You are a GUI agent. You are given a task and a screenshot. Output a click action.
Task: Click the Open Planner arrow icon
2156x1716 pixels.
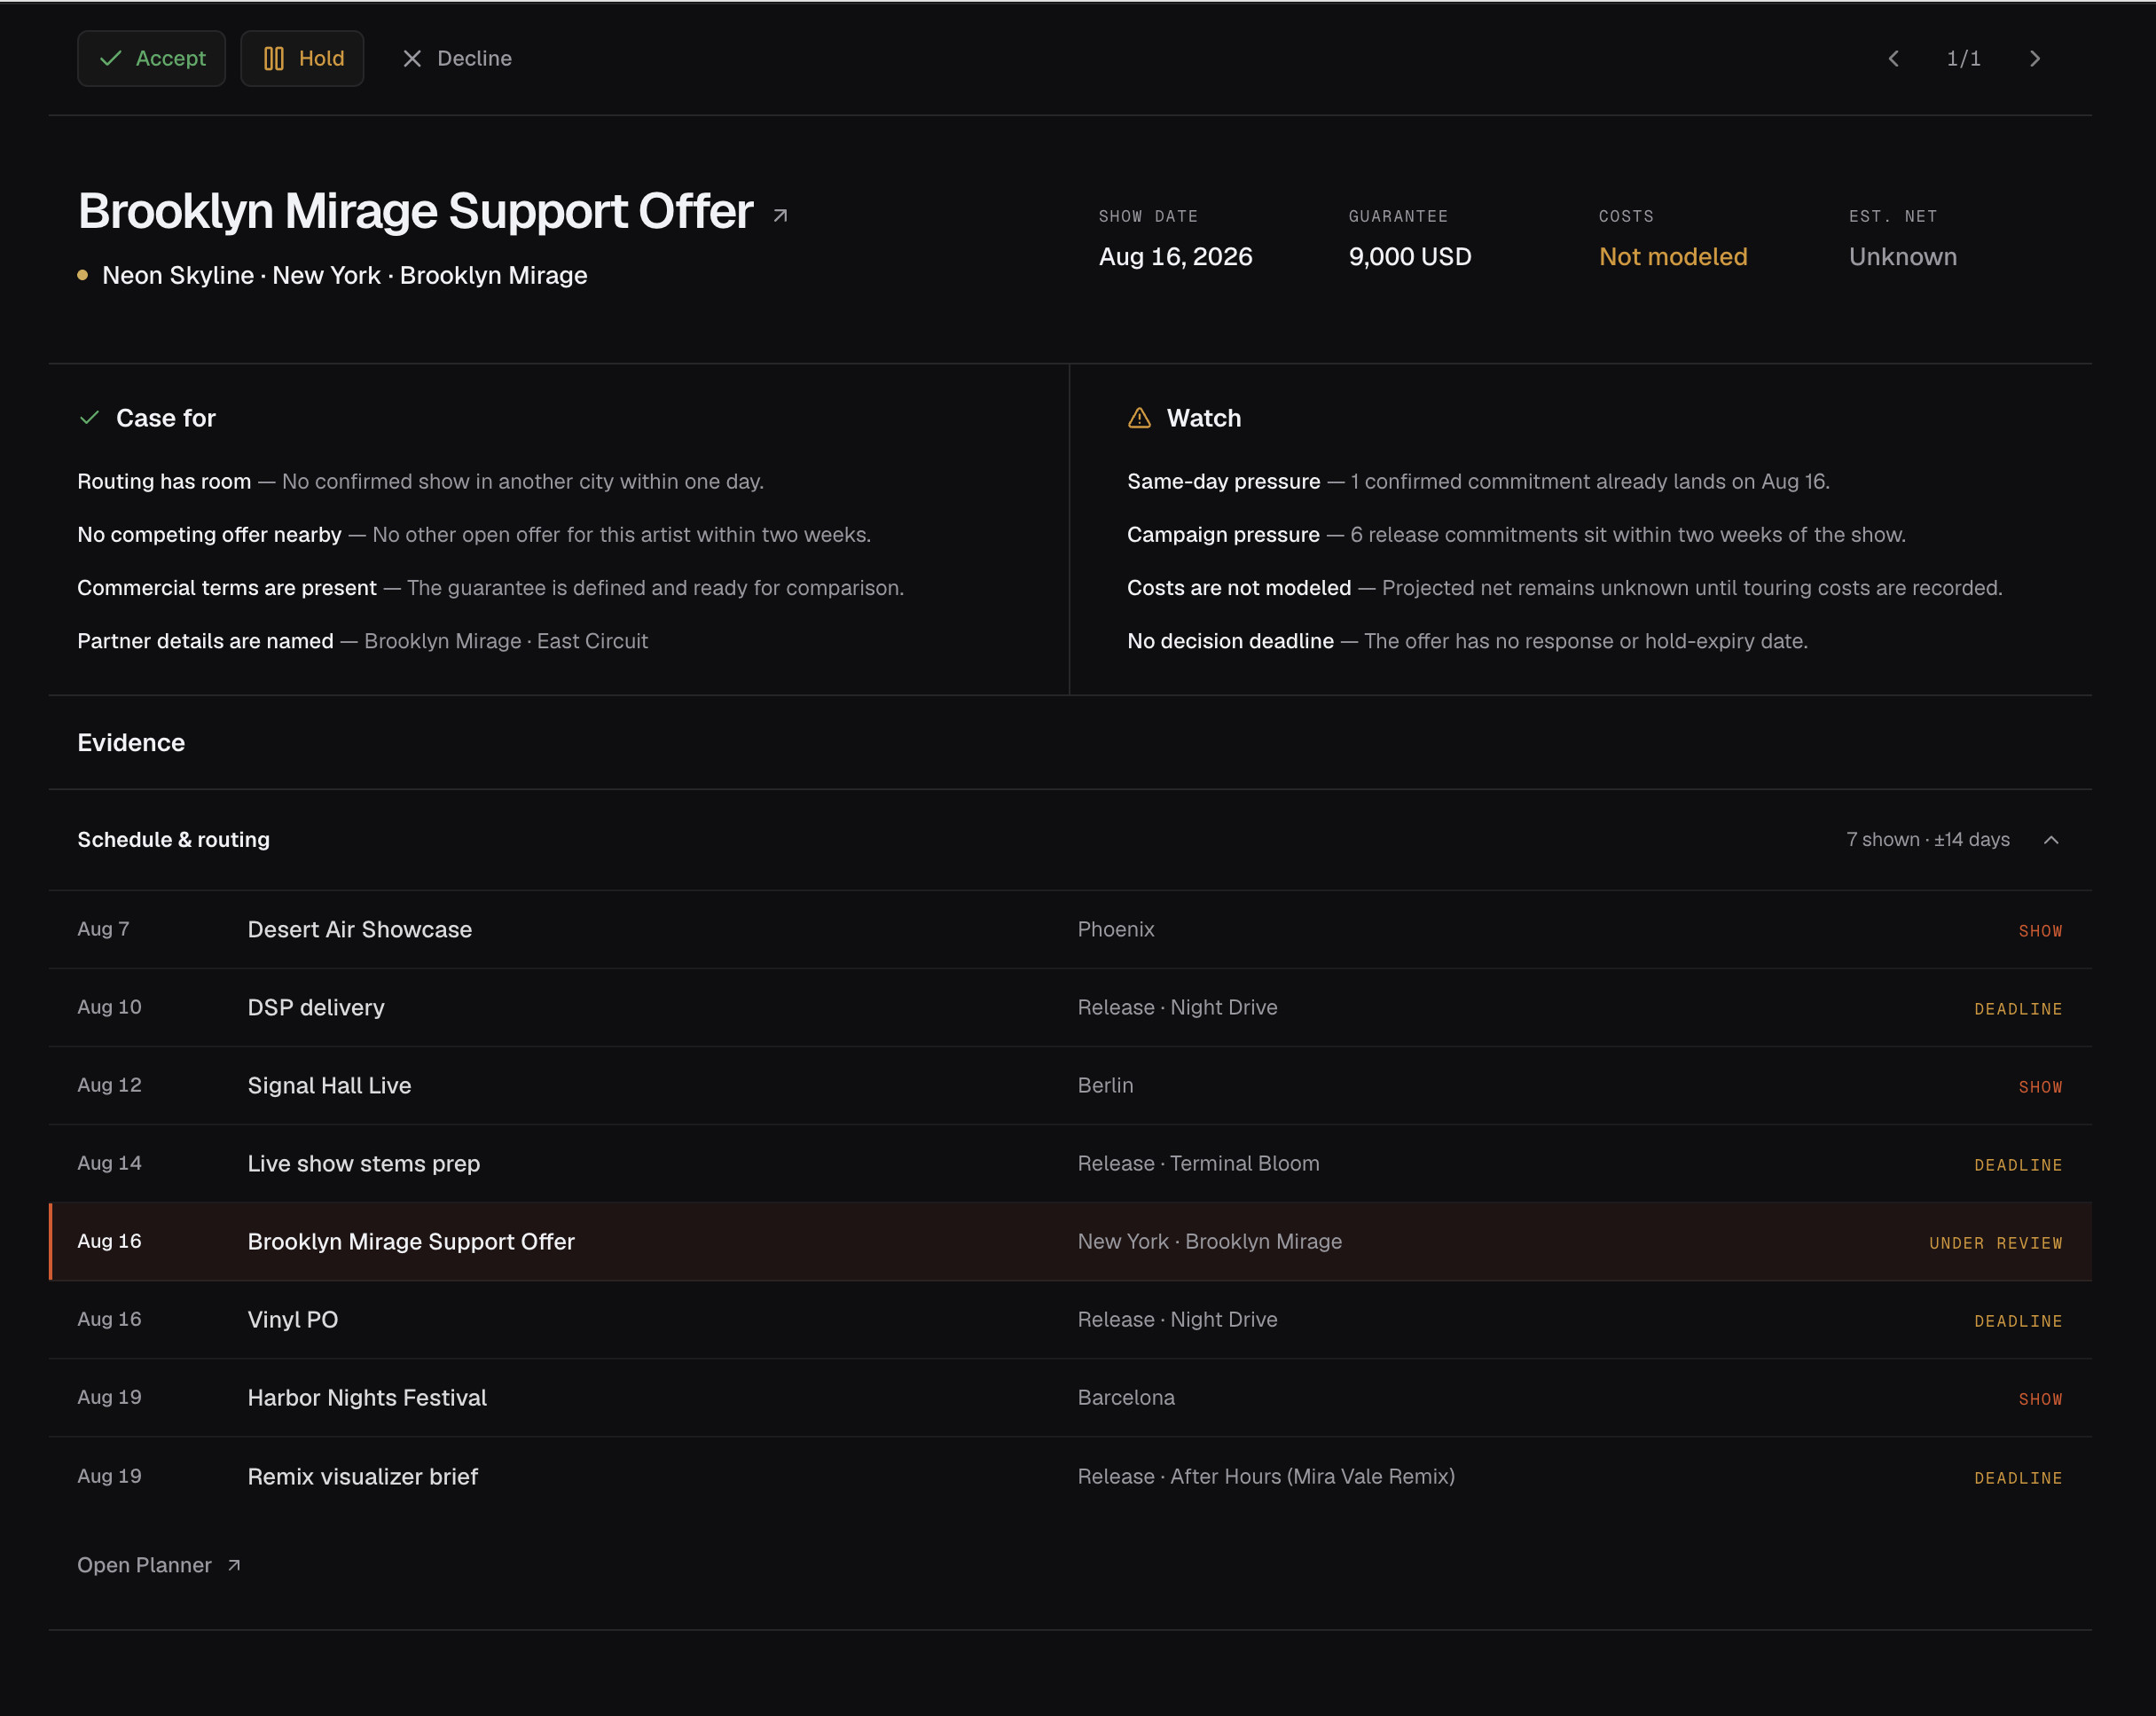(234, 1565)
